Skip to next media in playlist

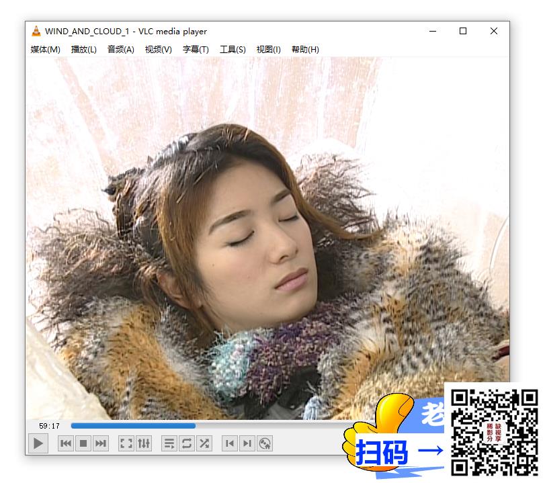(100, 443)
